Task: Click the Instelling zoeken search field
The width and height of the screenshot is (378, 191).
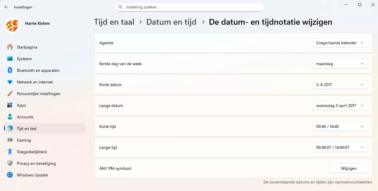Action: coord(192,7)
